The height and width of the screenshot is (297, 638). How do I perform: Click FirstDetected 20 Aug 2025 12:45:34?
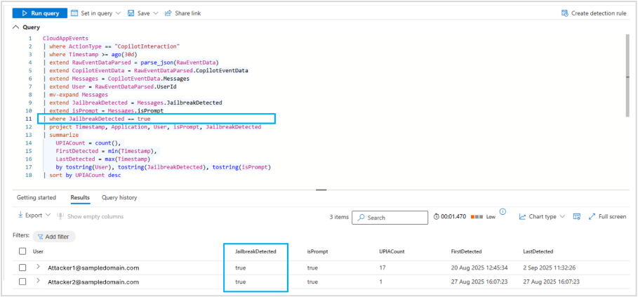479,268
